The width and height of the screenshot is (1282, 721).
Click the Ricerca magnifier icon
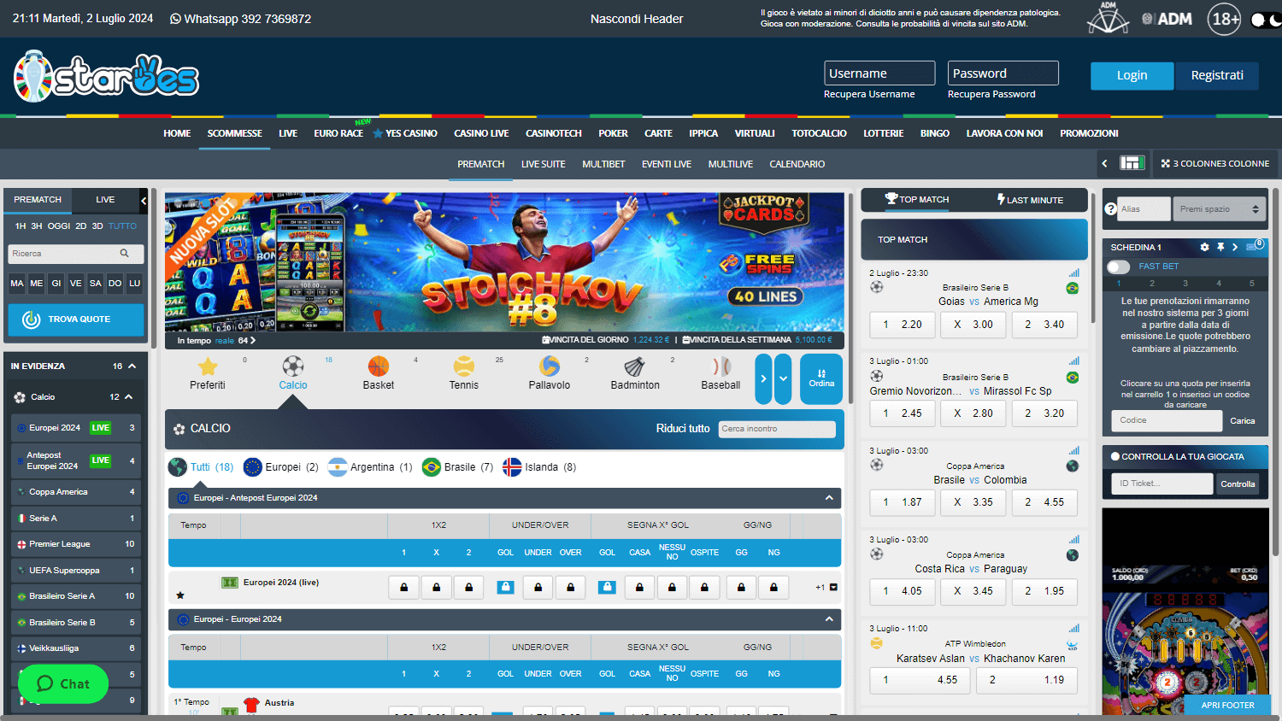click(x=125, y=253)
